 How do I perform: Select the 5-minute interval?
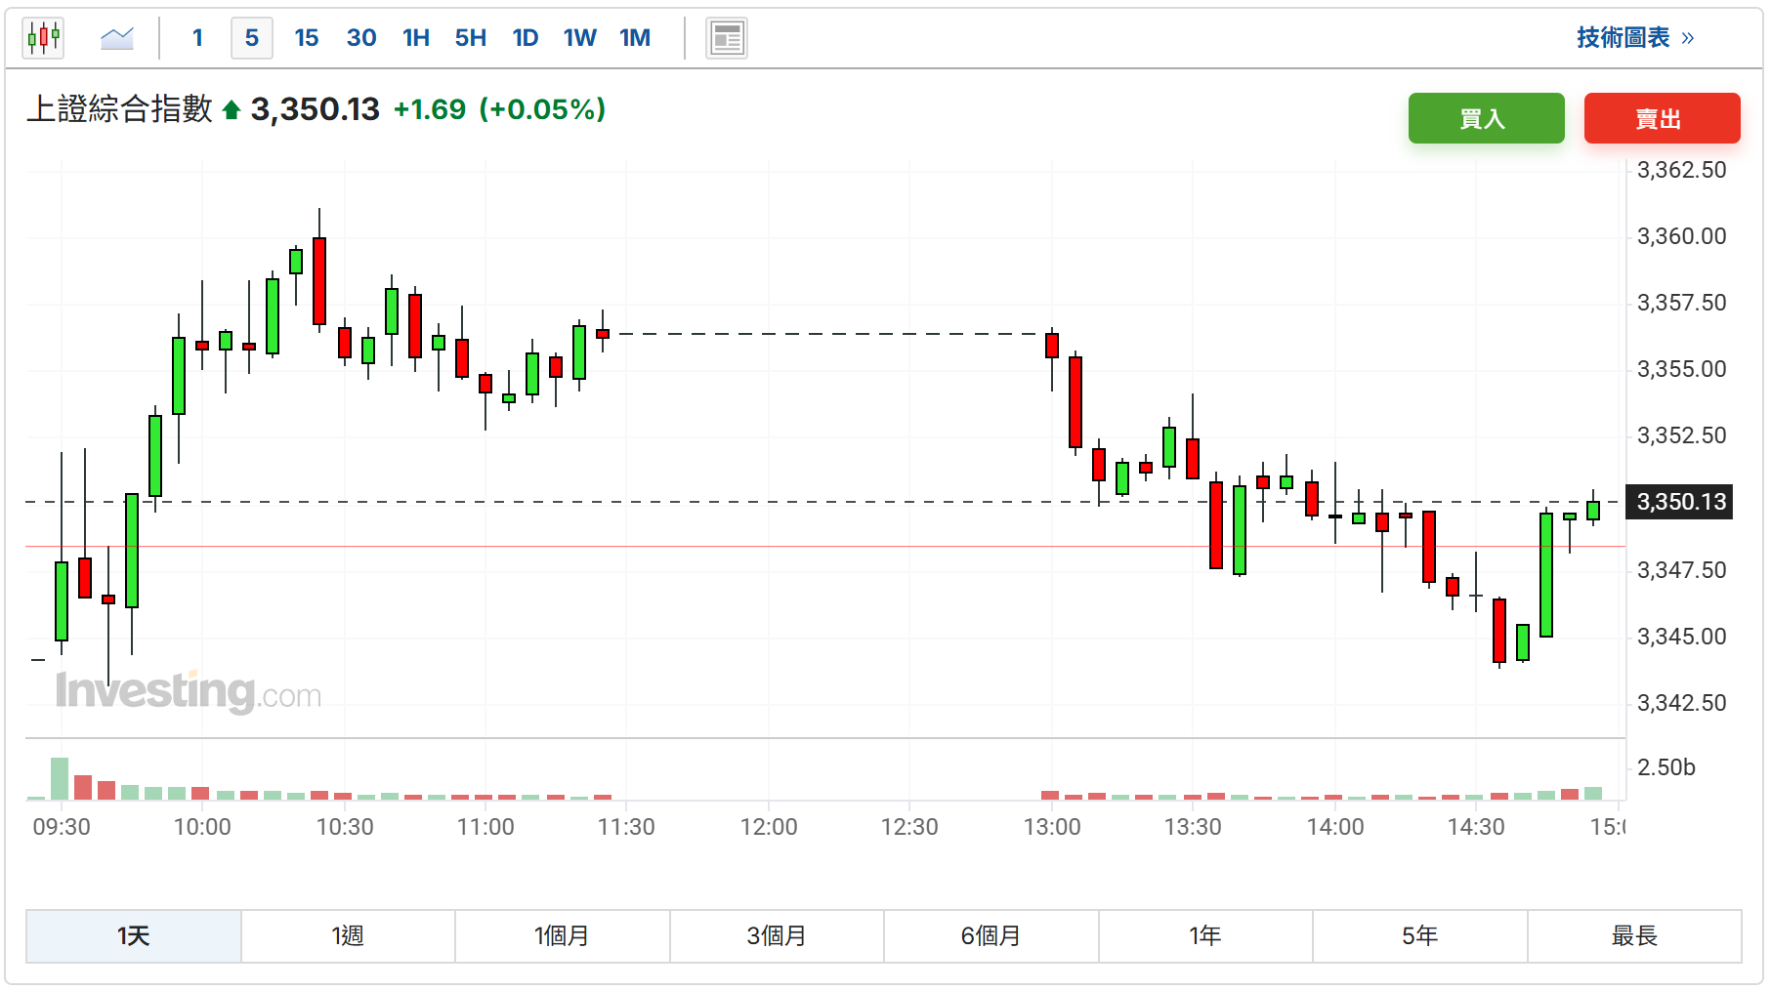(252, 38)
